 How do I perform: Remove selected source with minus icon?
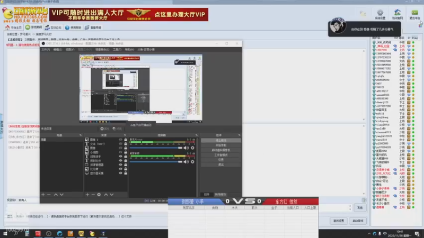(x=93, y=195)
